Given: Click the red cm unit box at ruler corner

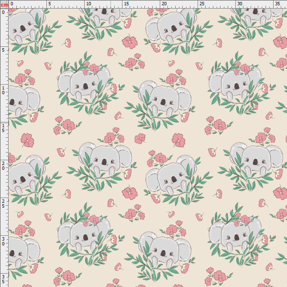Looking at the screenshot, I should 4,4.
